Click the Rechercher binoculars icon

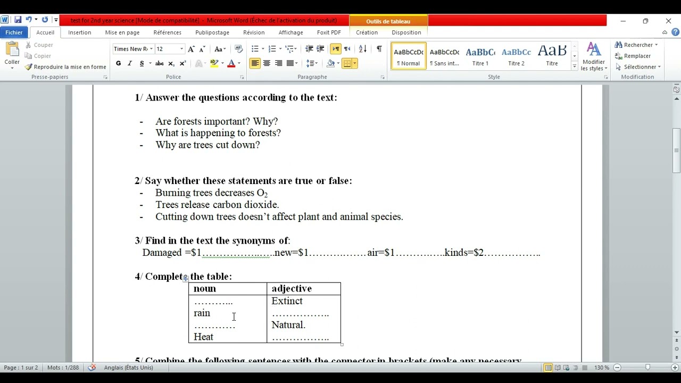618,45
